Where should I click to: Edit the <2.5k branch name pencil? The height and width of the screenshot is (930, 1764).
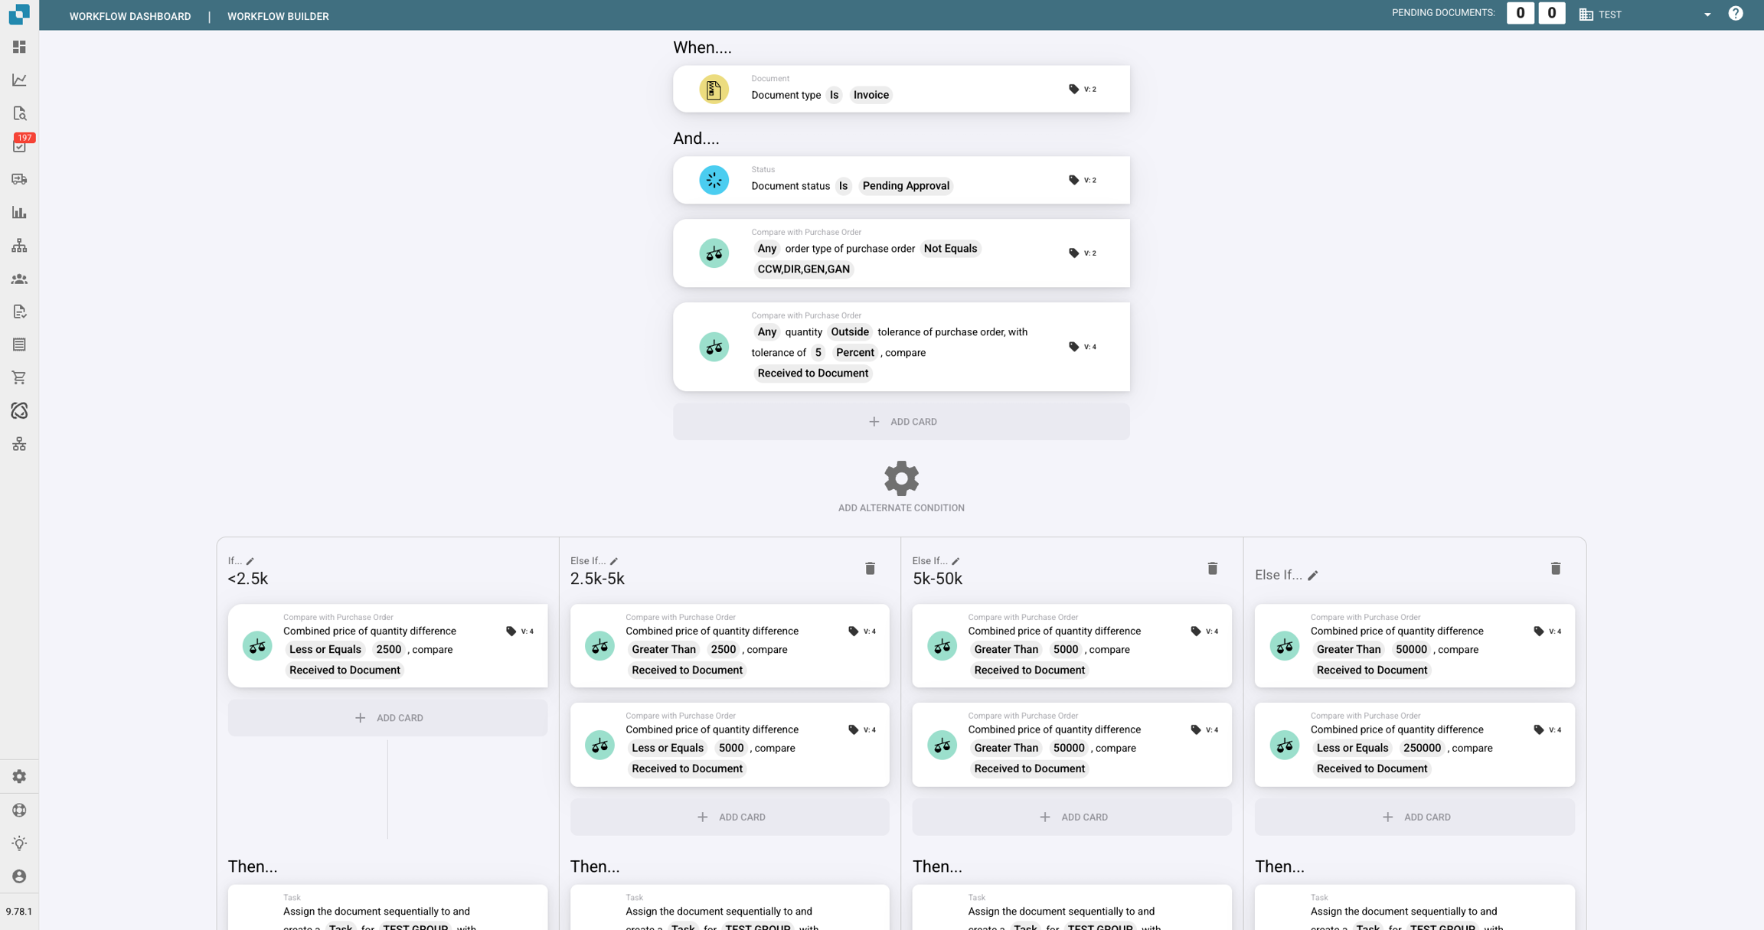point(250,561)
